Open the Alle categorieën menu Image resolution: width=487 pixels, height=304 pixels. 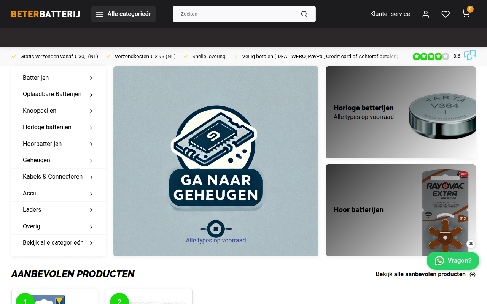tap(123, 14)
